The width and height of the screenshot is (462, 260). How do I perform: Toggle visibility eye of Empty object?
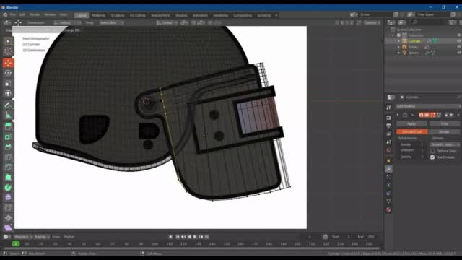(459, 47)
